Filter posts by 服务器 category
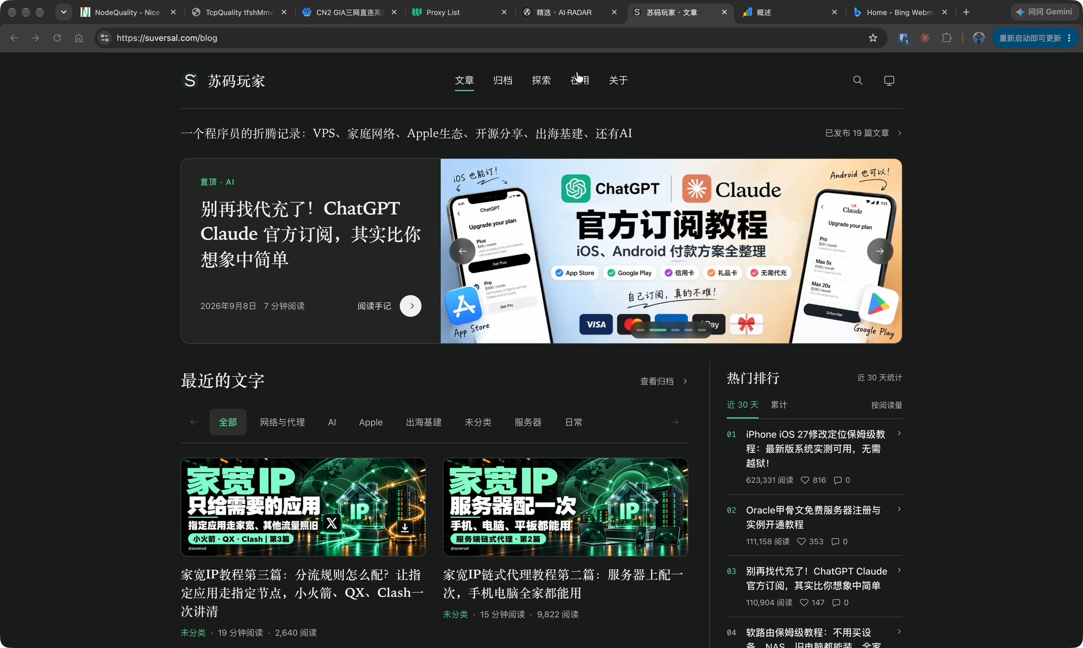The image size is (1083, 648). pyautogui.click(x=528, y=422)
